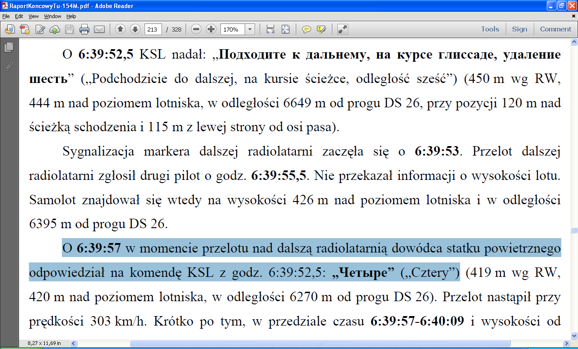The height and width of the screenshot is (349, 578).
Task: Click the Adobe Reader title bar icon
Action: click(5, 5)
